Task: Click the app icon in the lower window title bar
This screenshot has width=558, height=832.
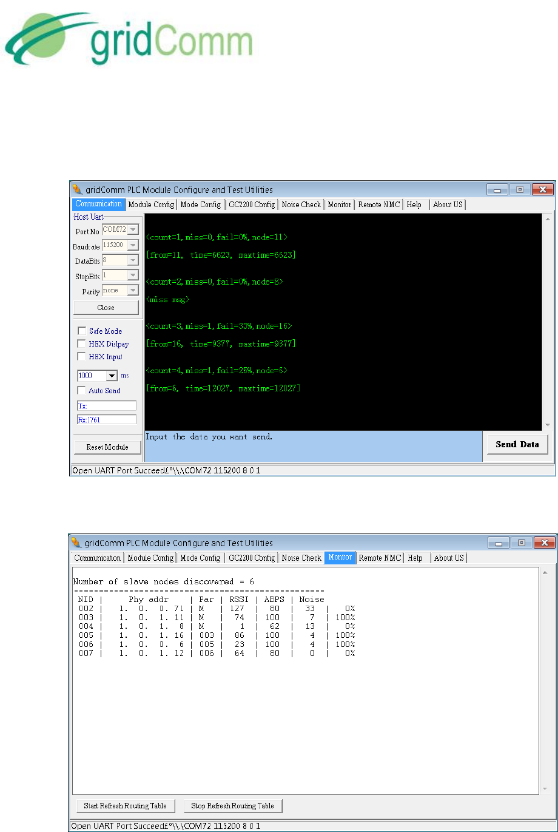Action: pos(76,543)
